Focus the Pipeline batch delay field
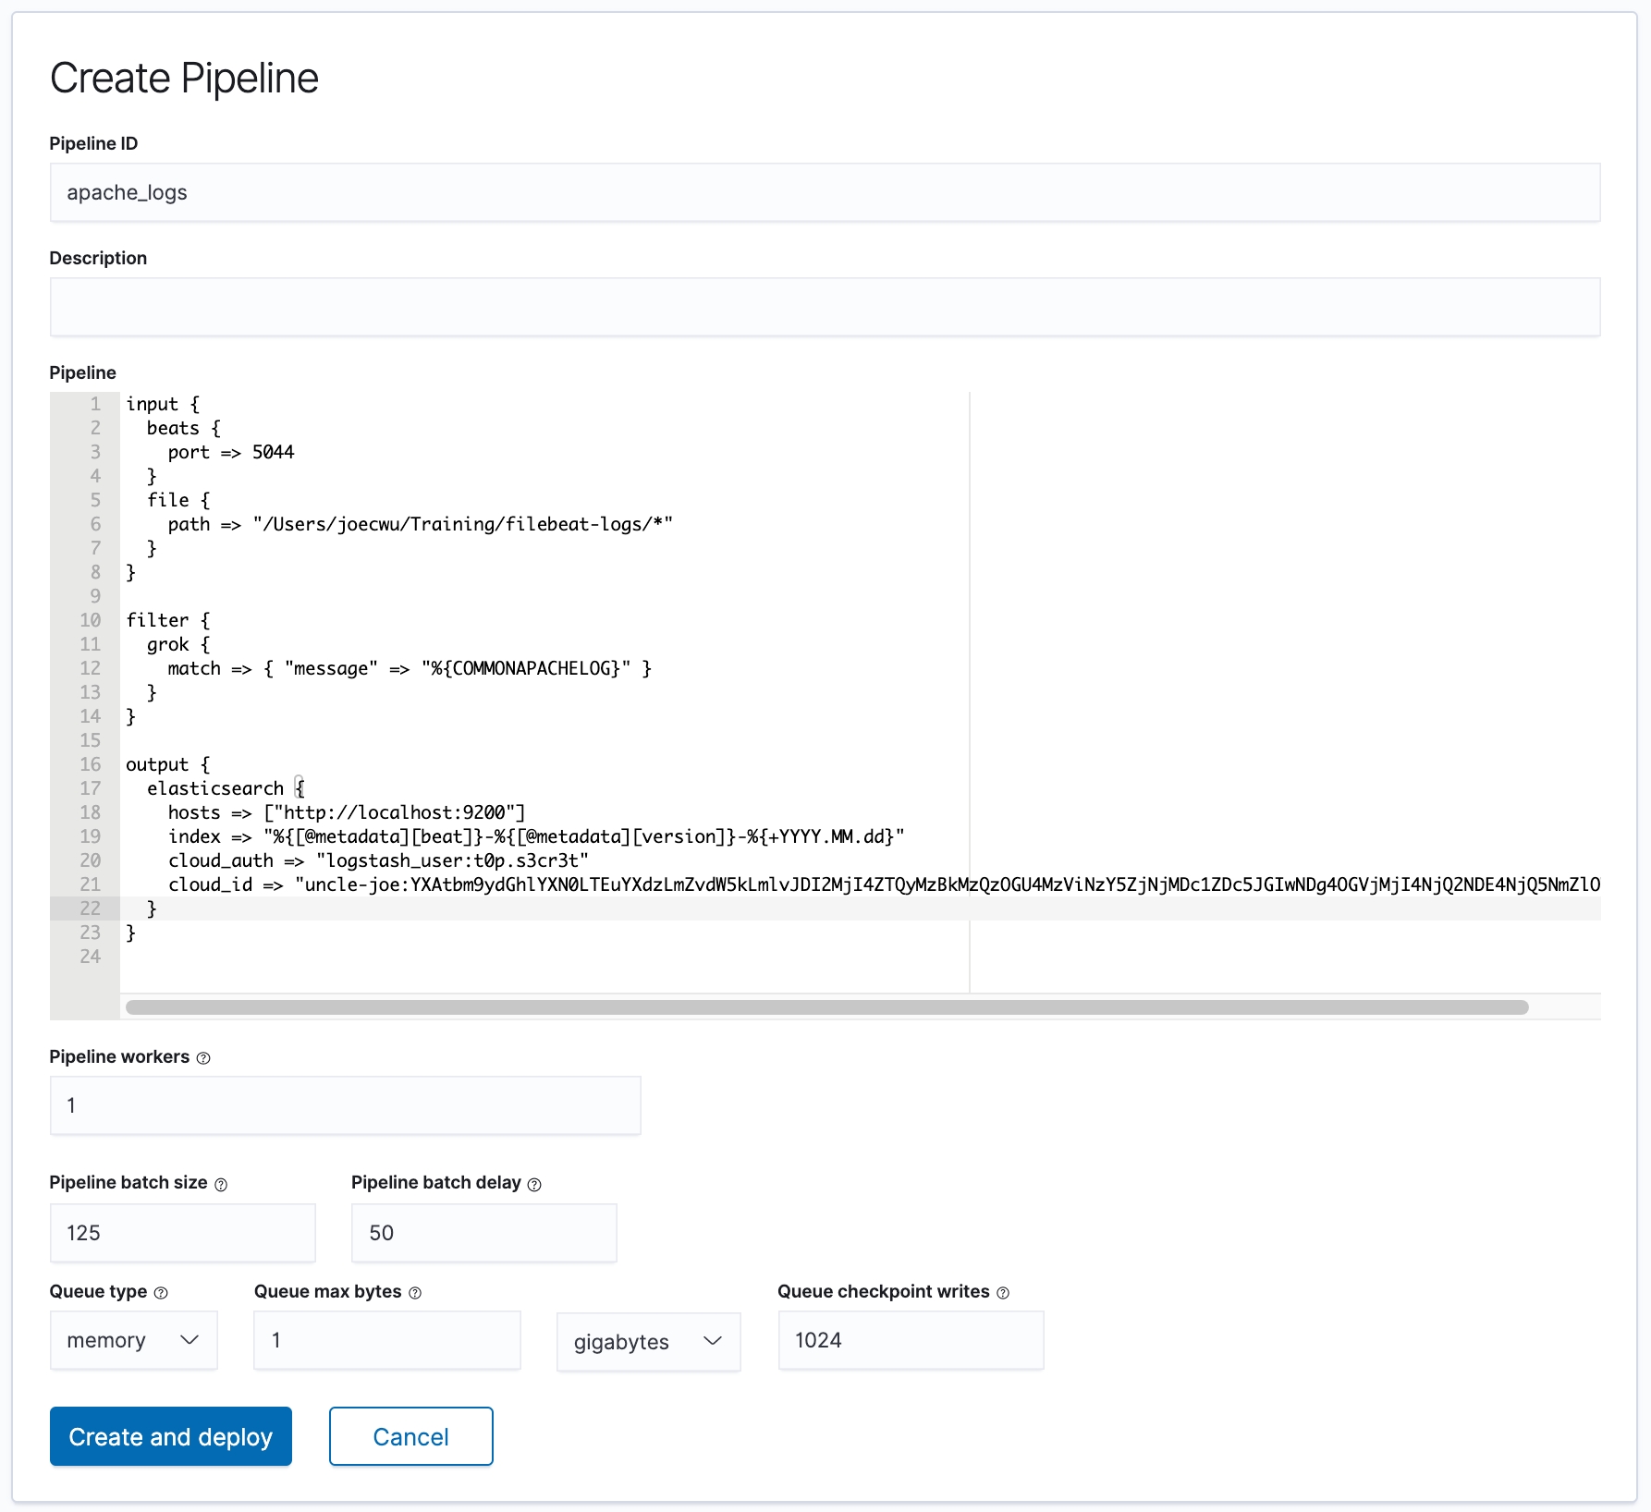The image size is (1651, 1512). [483, 1233]
